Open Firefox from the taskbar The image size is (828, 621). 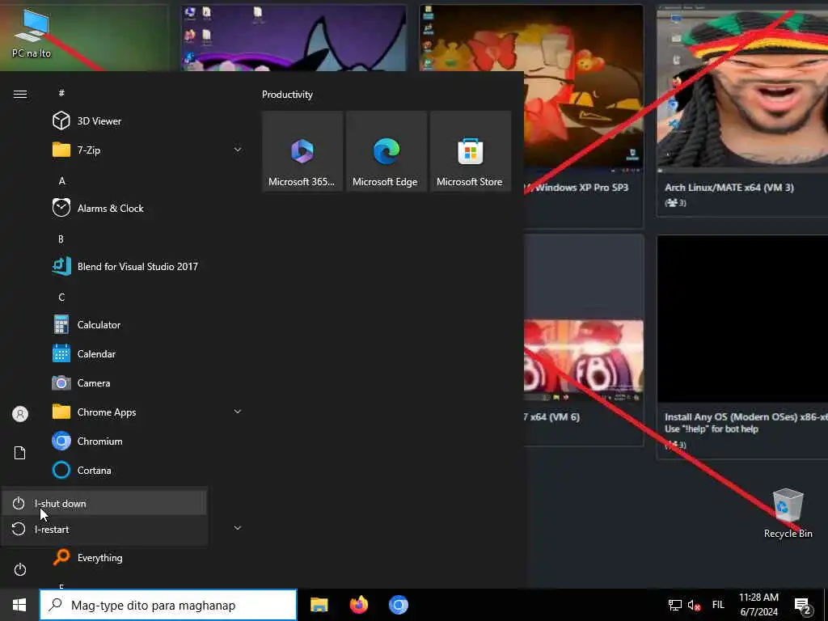point(358,605)
